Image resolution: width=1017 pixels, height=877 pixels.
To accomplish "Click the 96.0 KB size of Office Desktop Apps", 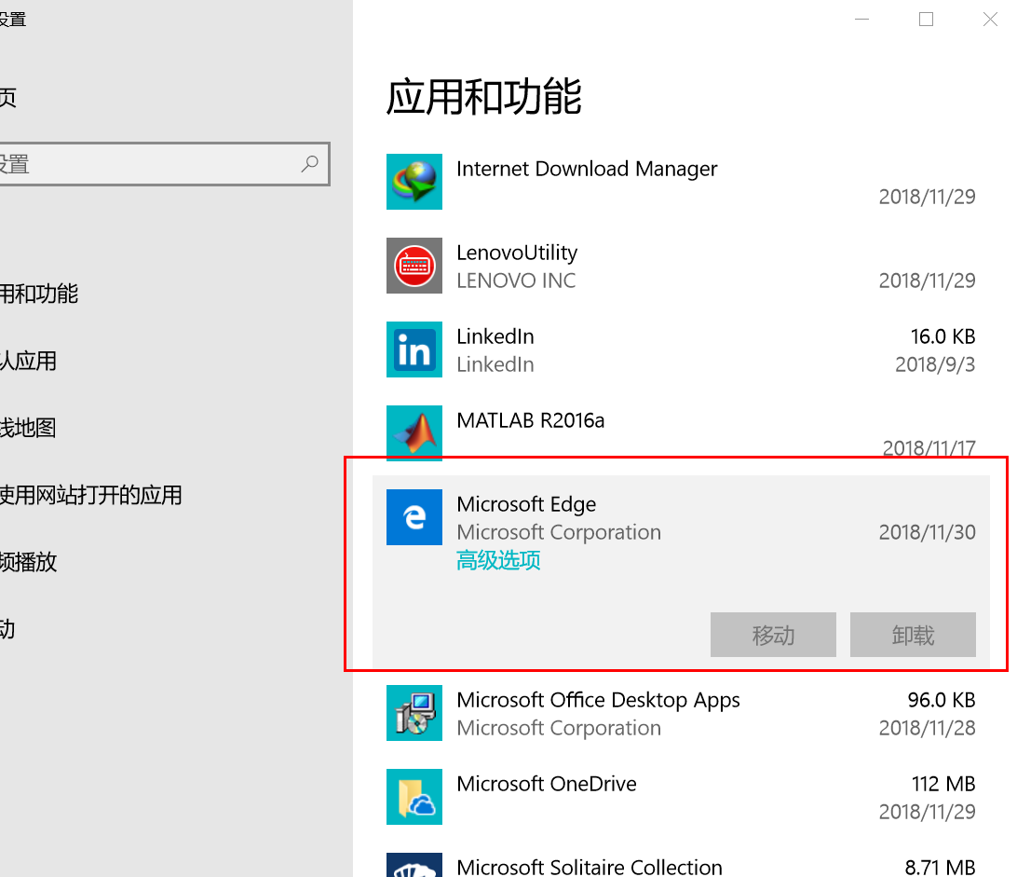I will (x=942, y=700).
